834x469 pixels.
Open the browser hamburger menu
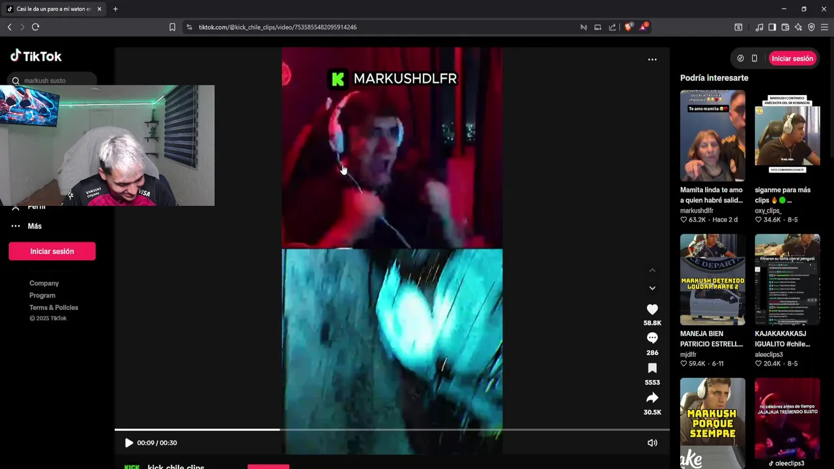pos(824,27)
